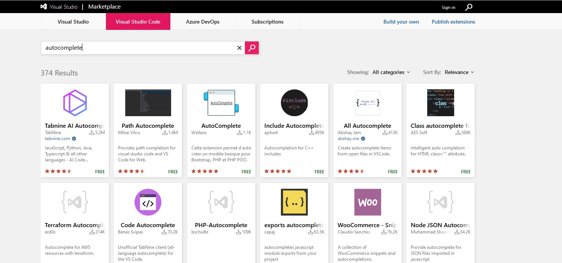Open the Node JSON Autocomplete extension title
Screen dimensions: 562x263
(441, 225)
